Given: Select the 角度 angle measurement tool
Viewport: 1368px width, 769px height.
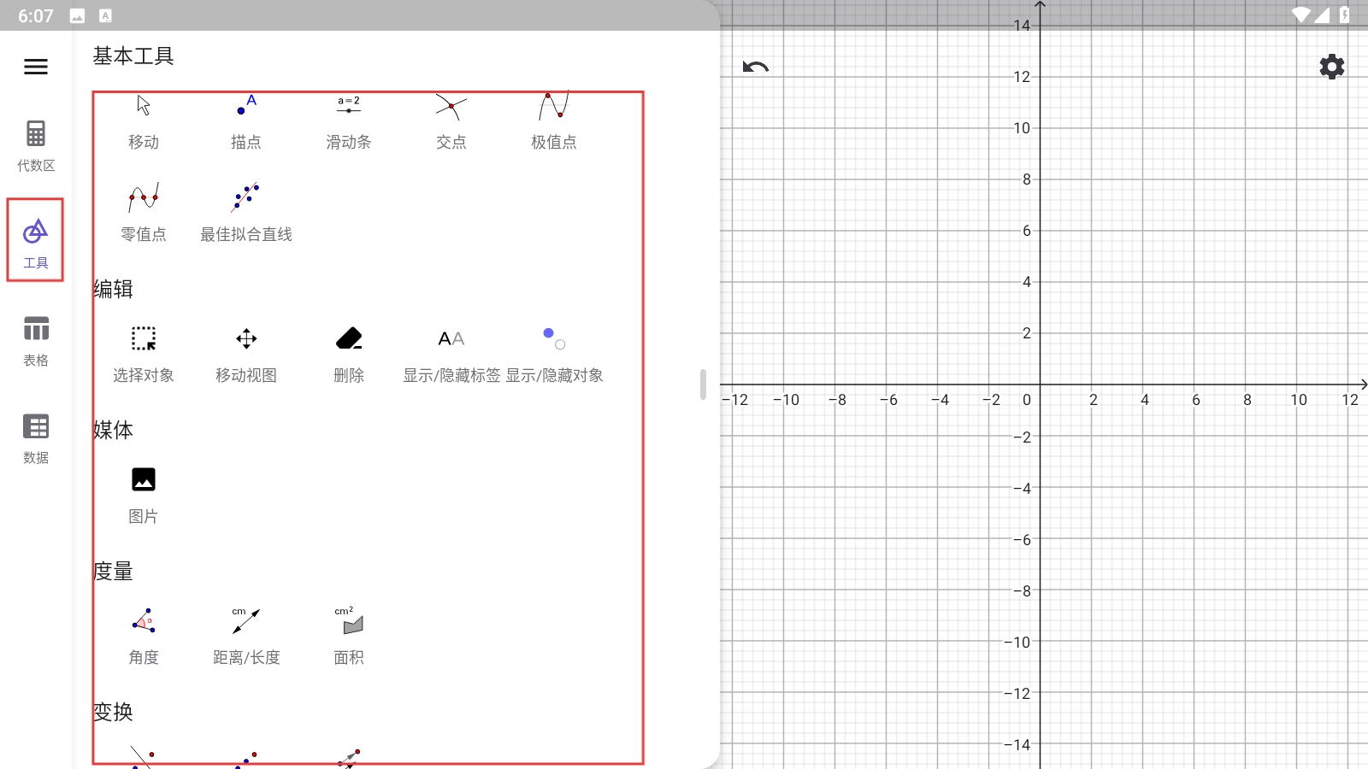Looking at the screenshot, I should pos(144,635).
